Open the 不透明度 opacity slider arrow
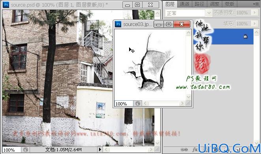 tap(254, 13)
